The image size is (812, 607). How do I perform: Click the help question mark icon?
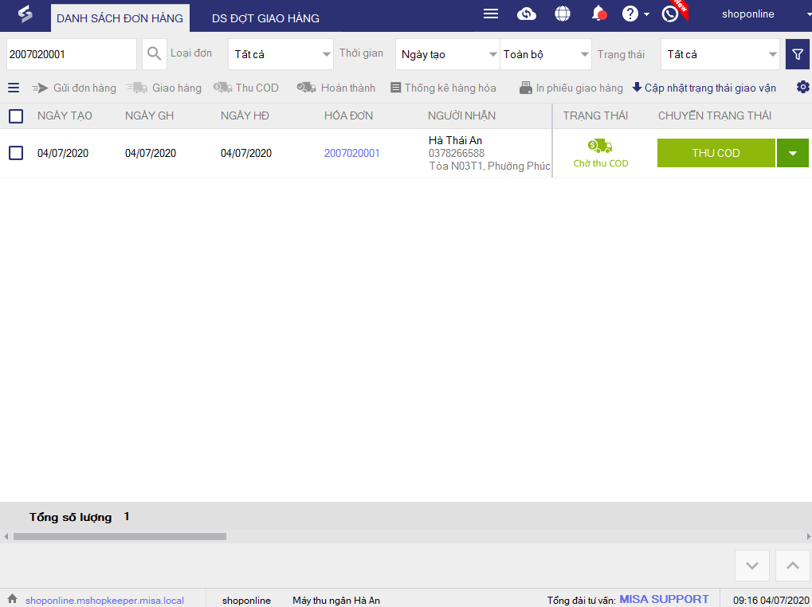[x=630, y=14]
